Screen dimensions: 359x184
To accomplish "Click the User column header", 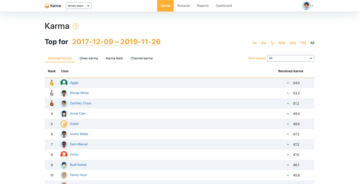I will point(65,71).
